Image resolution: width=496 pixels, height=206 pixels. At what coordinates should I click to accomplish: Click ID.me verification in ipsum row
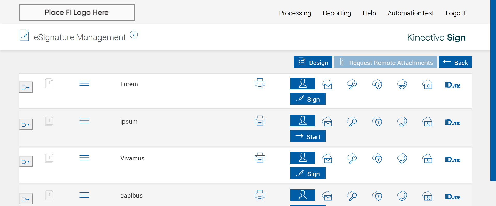(453, 122)
